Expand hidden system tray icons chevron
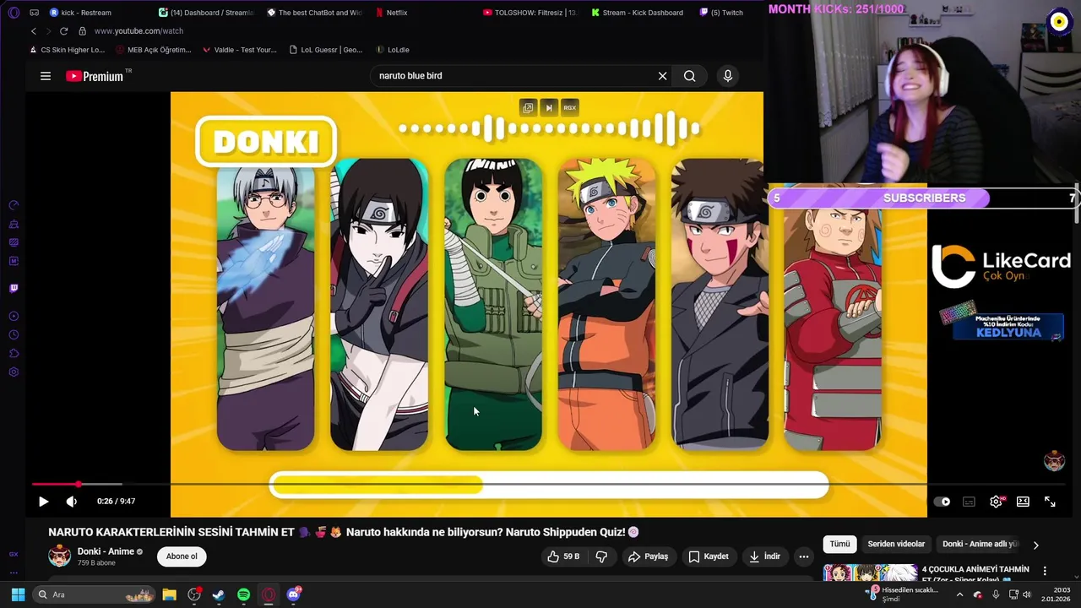This screenshot has width=1081, height=608. point(959,594)
